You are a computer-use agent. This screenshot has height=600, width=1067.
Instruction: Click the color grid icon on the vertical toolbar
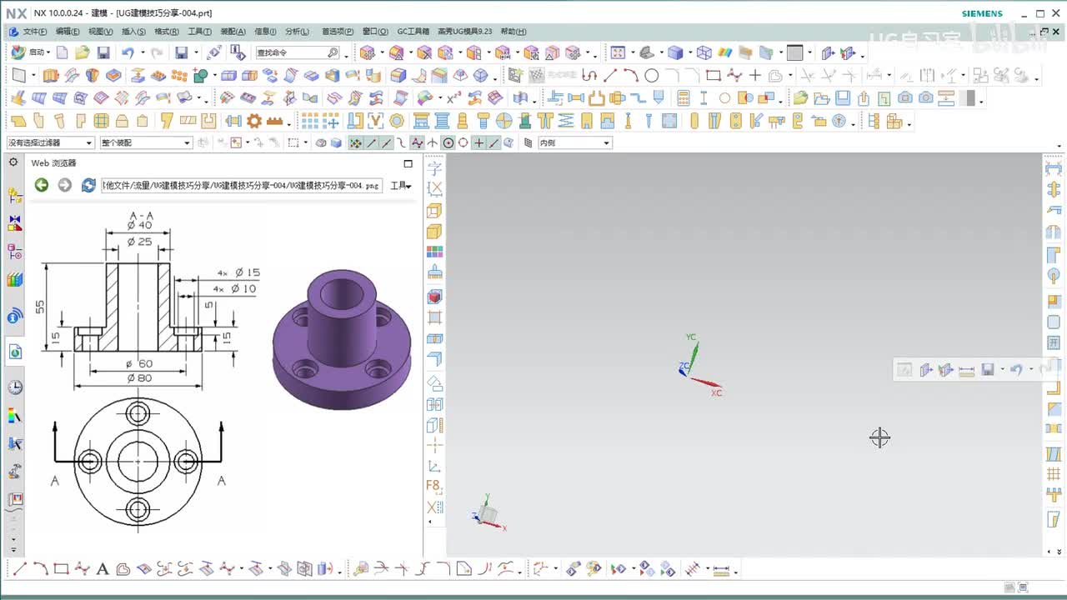point(434,252)
